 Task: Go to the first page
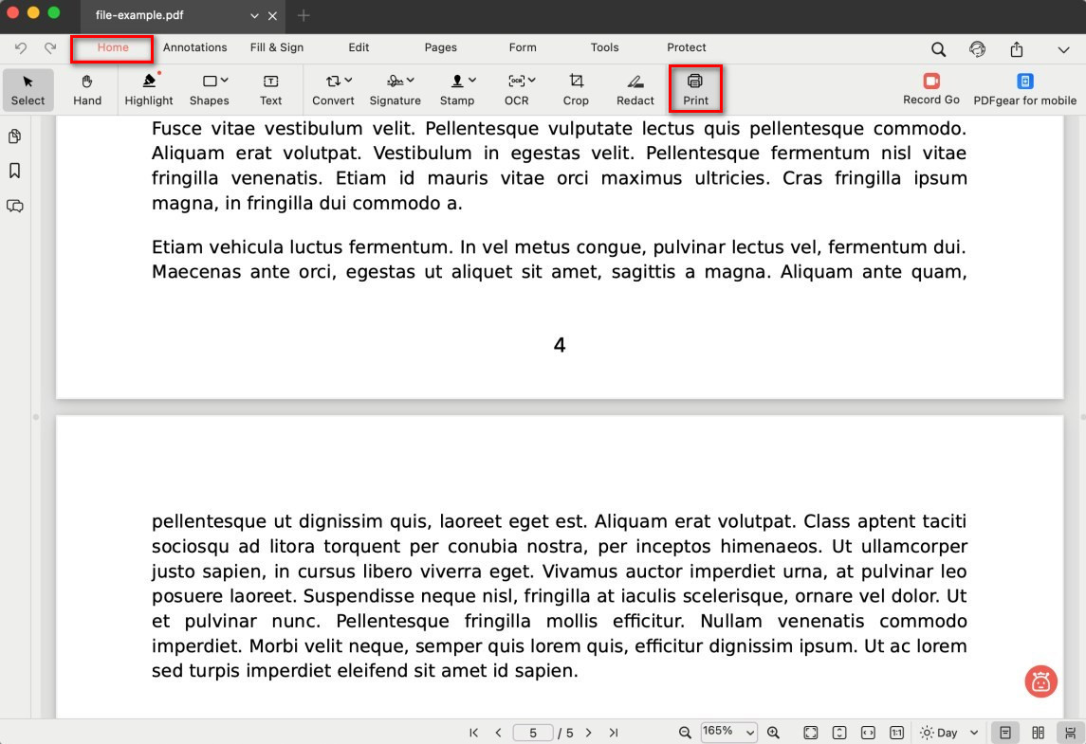click(474, 733)
